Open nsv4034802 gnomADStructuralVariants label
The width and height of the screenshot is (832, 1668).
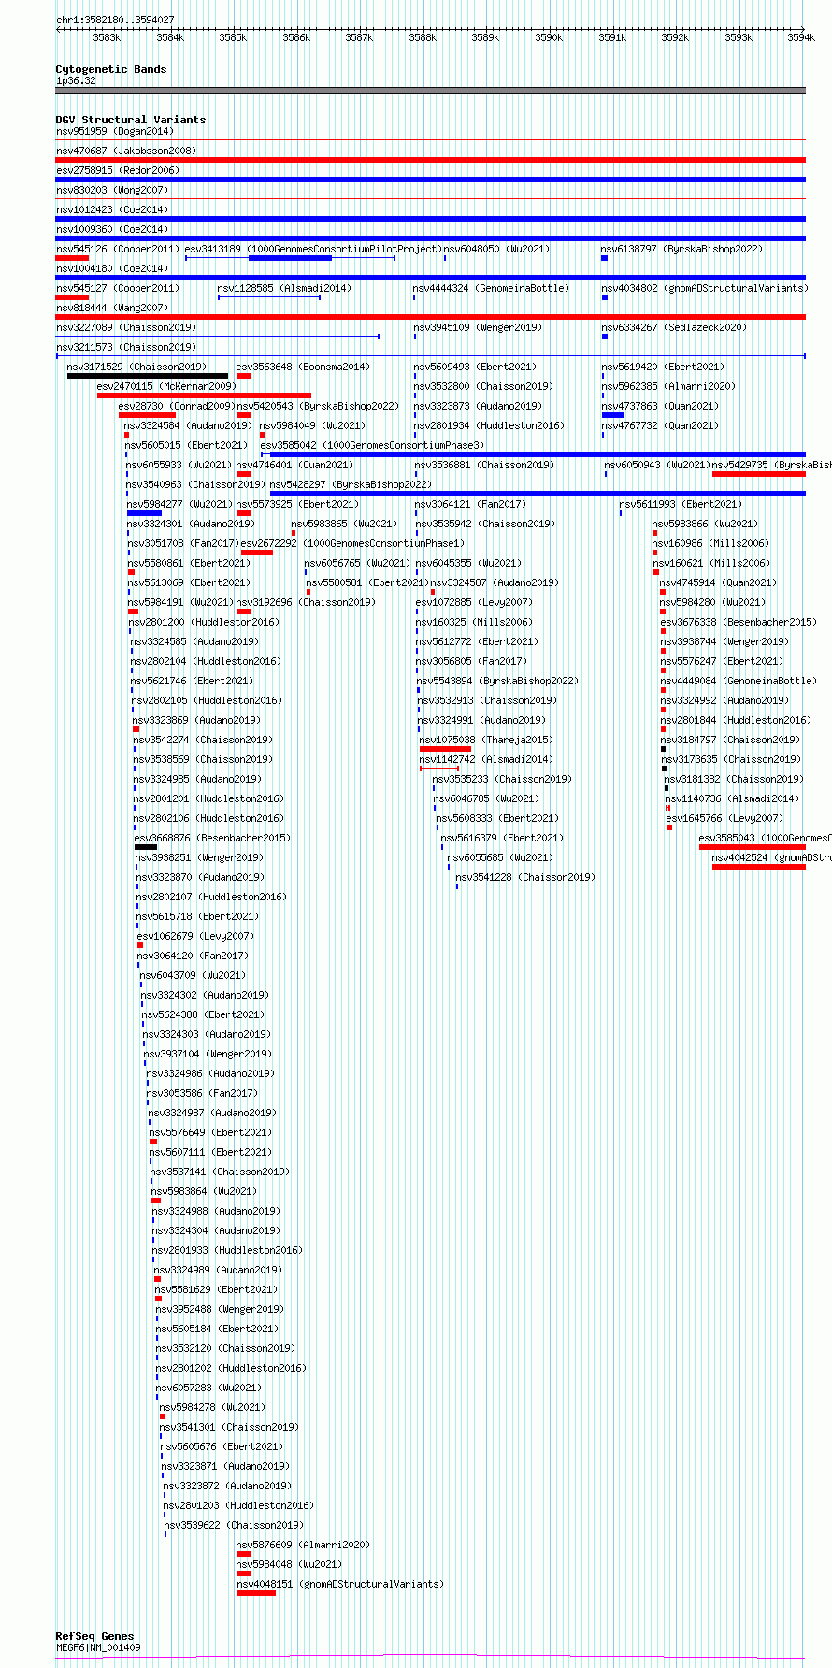pos(705,288)
